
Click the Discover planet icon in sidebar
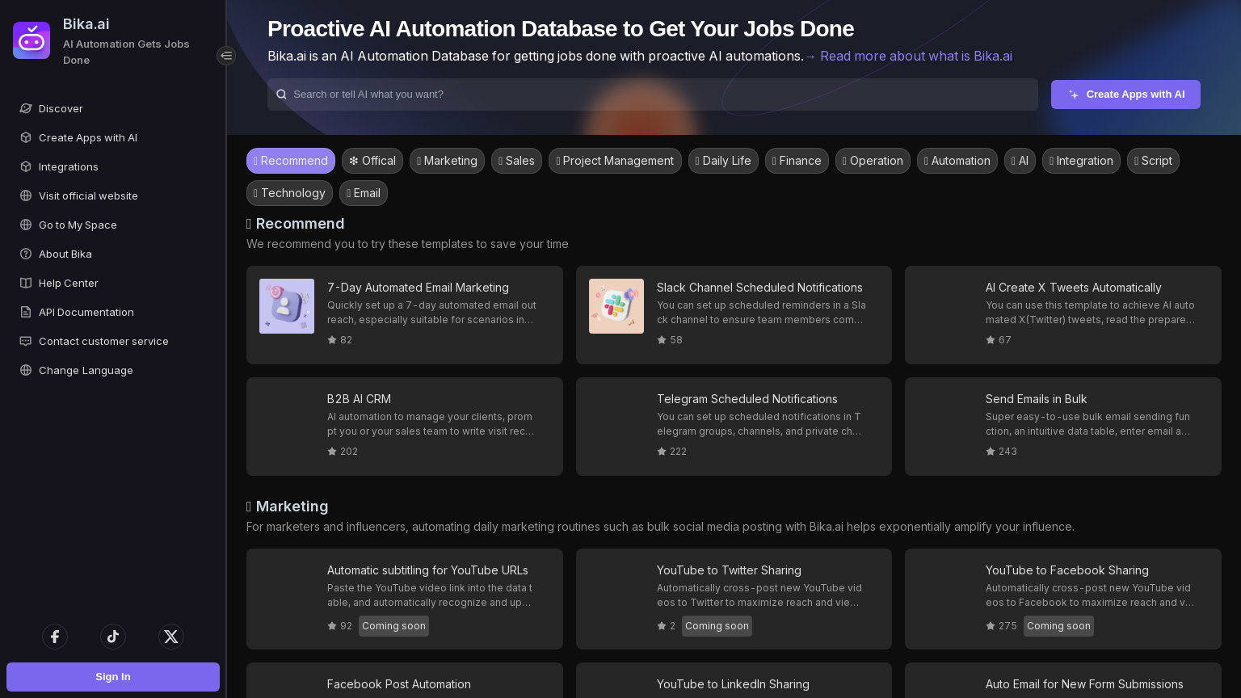(x=26, y=108)
